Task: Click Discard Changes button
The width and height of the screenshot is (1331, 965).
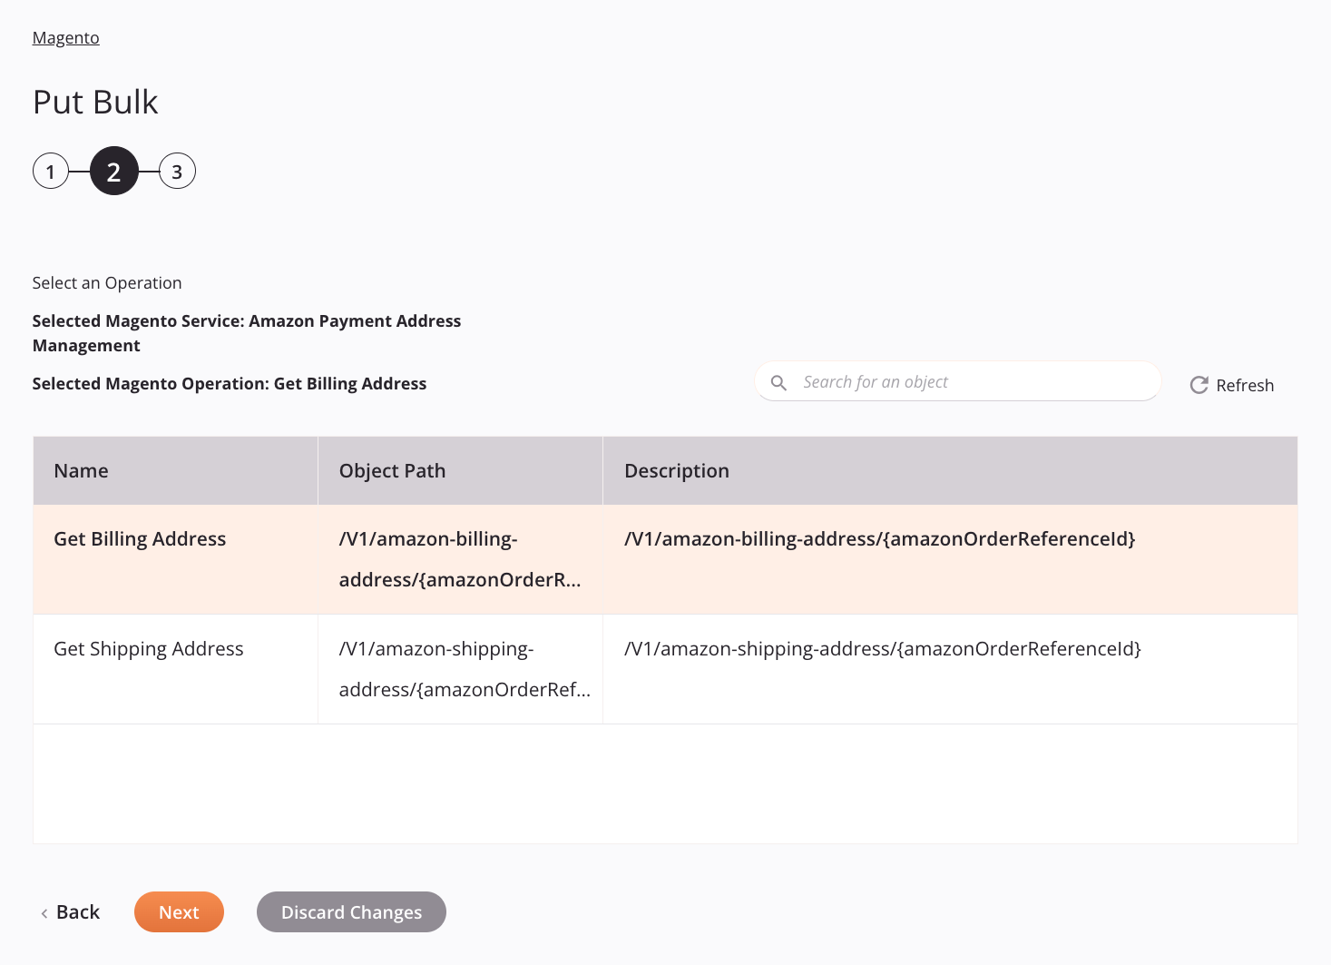Action: pos(351,912)
